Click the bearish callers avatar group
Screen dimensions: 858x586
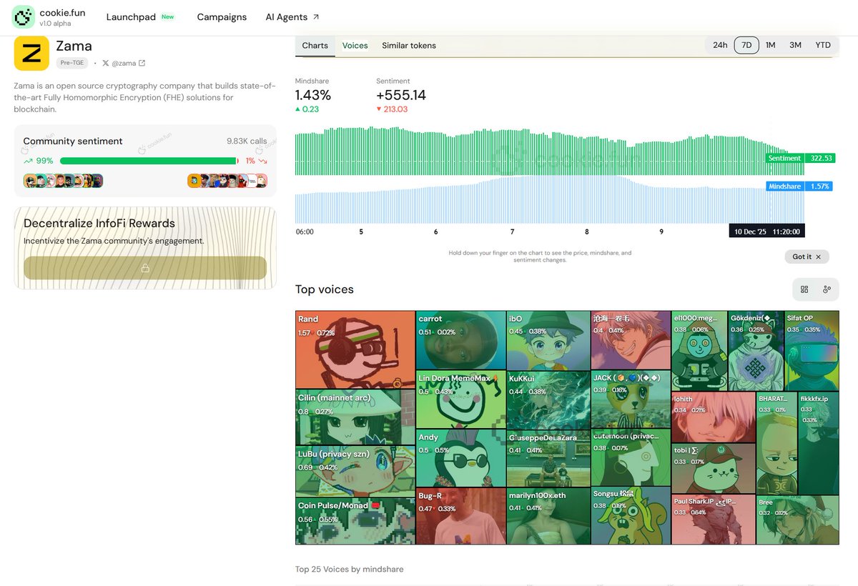(227, 181)
